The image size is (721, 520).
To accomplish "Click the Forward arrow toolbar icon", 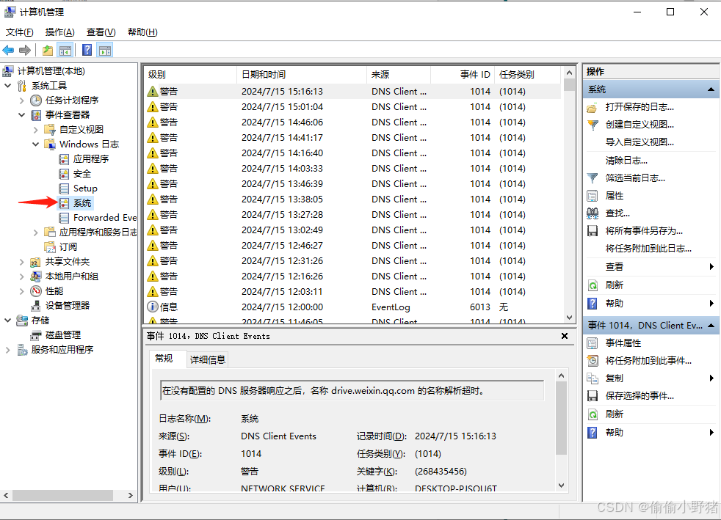I will 25,50.
